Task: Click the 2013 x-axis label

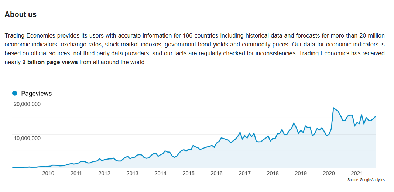Action: (x=132, y=173)
